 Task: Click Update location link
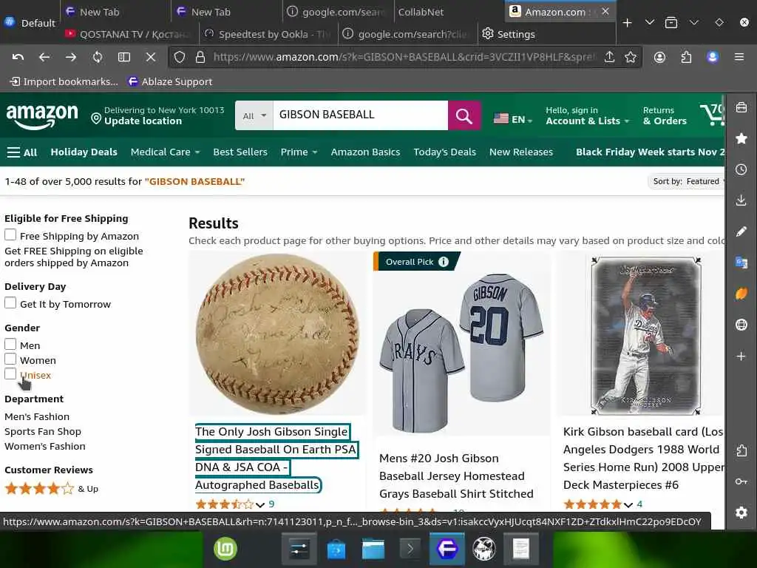(143, 121)
